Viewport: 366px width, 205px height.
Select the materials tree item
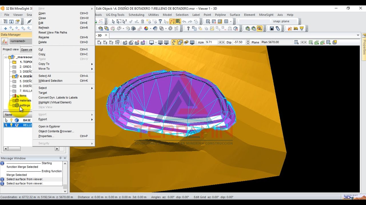(x=25, y=101)
